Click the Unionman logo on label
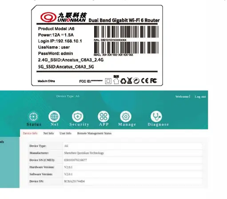The height and width of the screenshot is (199, 227). 63,17
